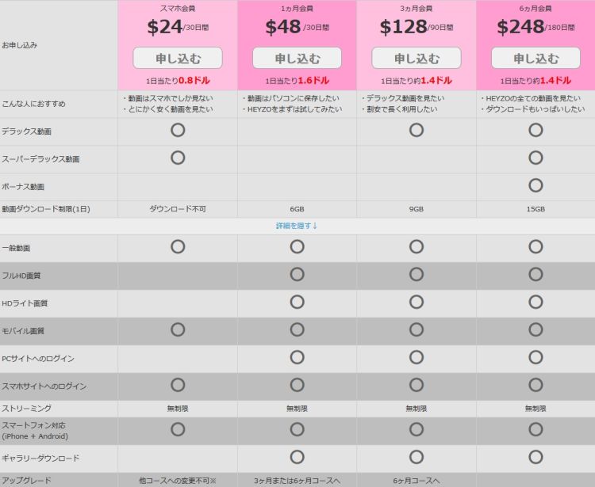Viewport: 595px width, 487px height.
Task: Click 申し込む button for 1ヵ月会員 plan
Action: (x=297, y=58)
